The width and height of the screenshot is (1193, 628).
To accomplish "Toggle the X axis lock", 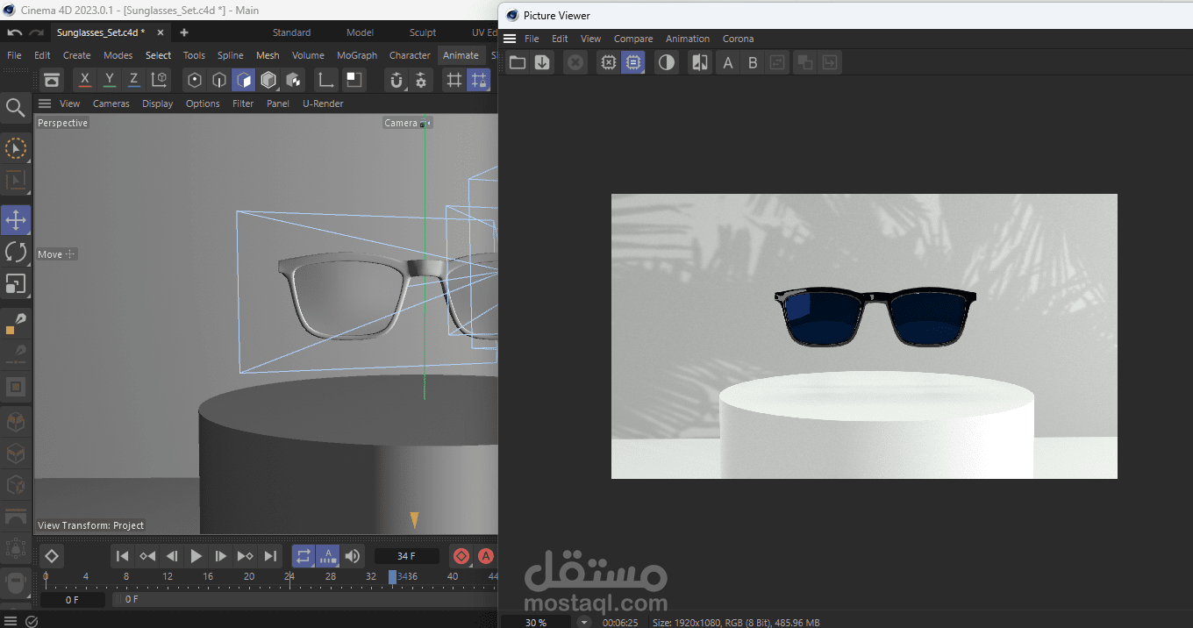I will click(84, 80).
